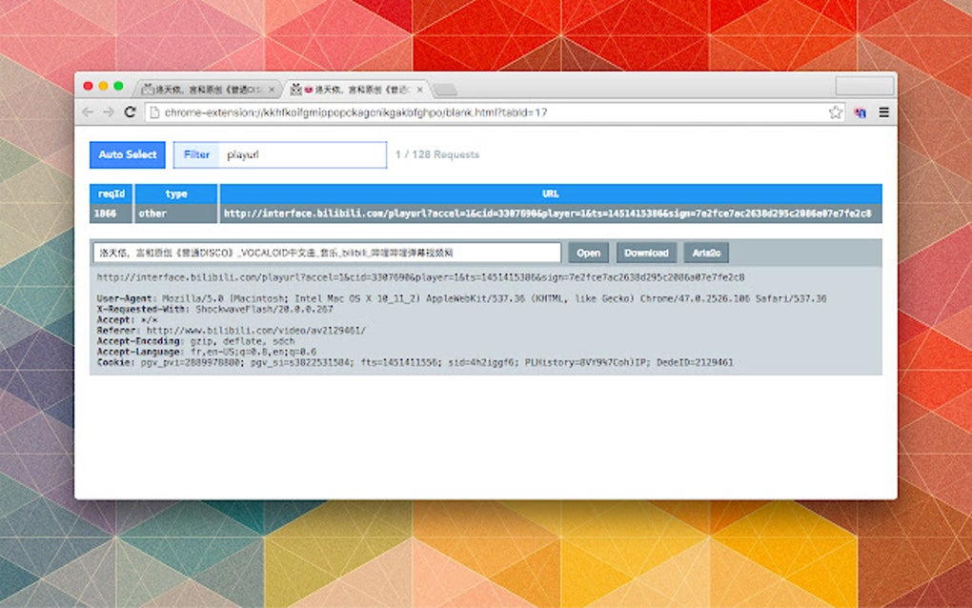
Task: Click the forward navigation arrow
Action: [x=107, y=111]
